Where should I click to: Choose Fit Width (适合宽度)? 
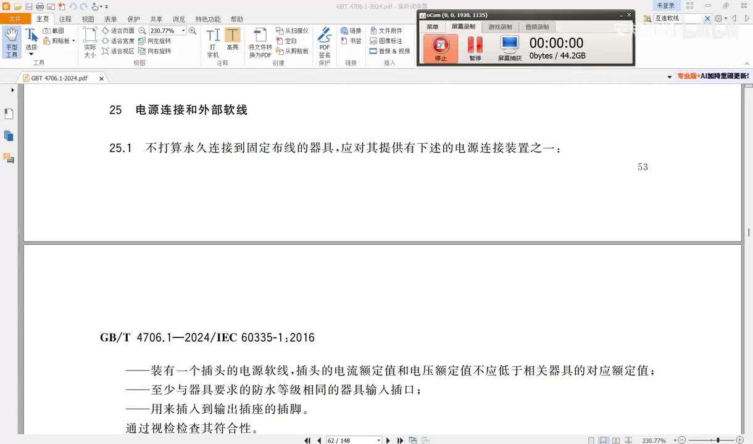coord(118,41)
